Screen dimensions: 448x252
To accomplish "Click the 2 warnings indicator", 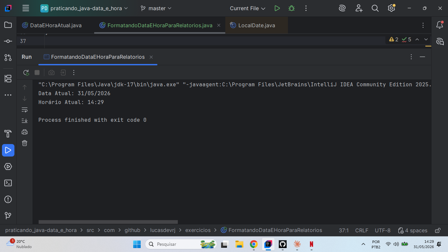I will click(394, 39).
